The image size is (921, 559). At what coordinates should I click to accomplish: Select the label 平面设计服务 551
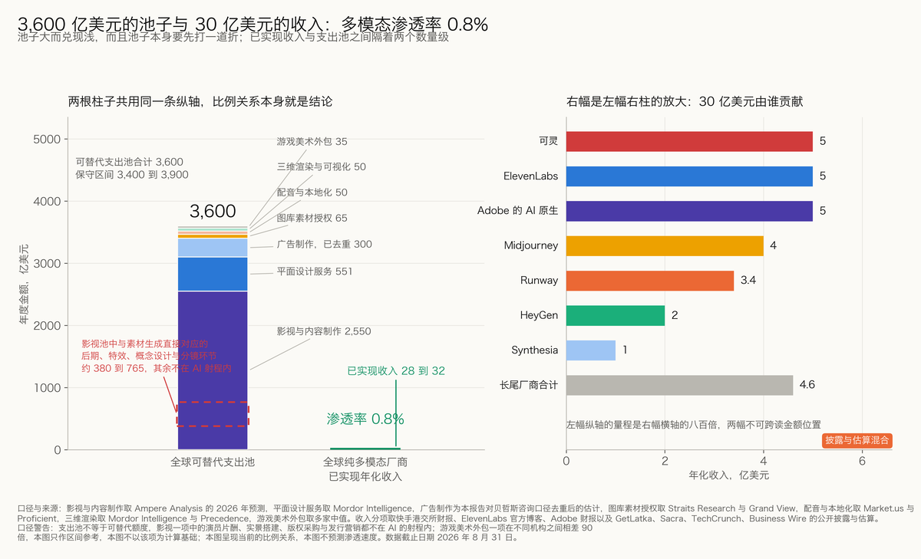[315, 271]
